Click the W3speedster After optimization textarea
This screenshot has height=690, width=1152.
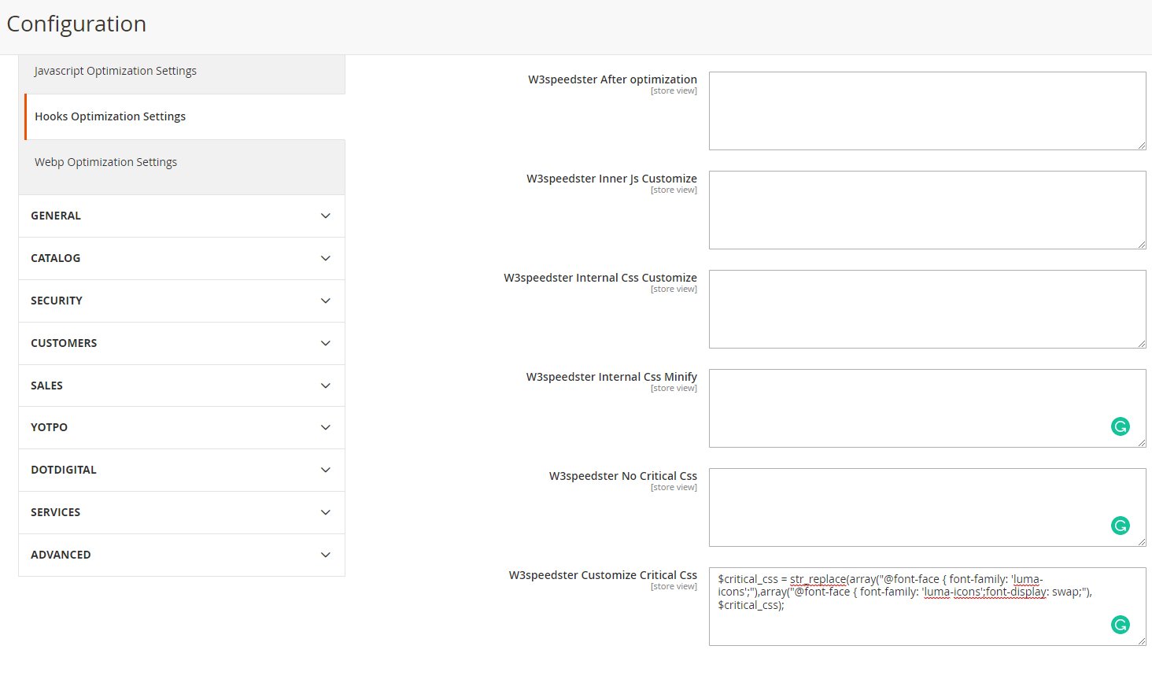coord(926,111)
